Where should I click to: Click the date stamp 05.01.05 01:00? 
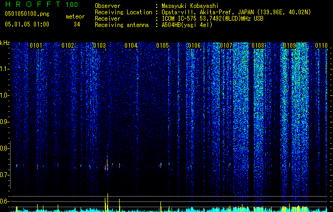tap(27, 24)
